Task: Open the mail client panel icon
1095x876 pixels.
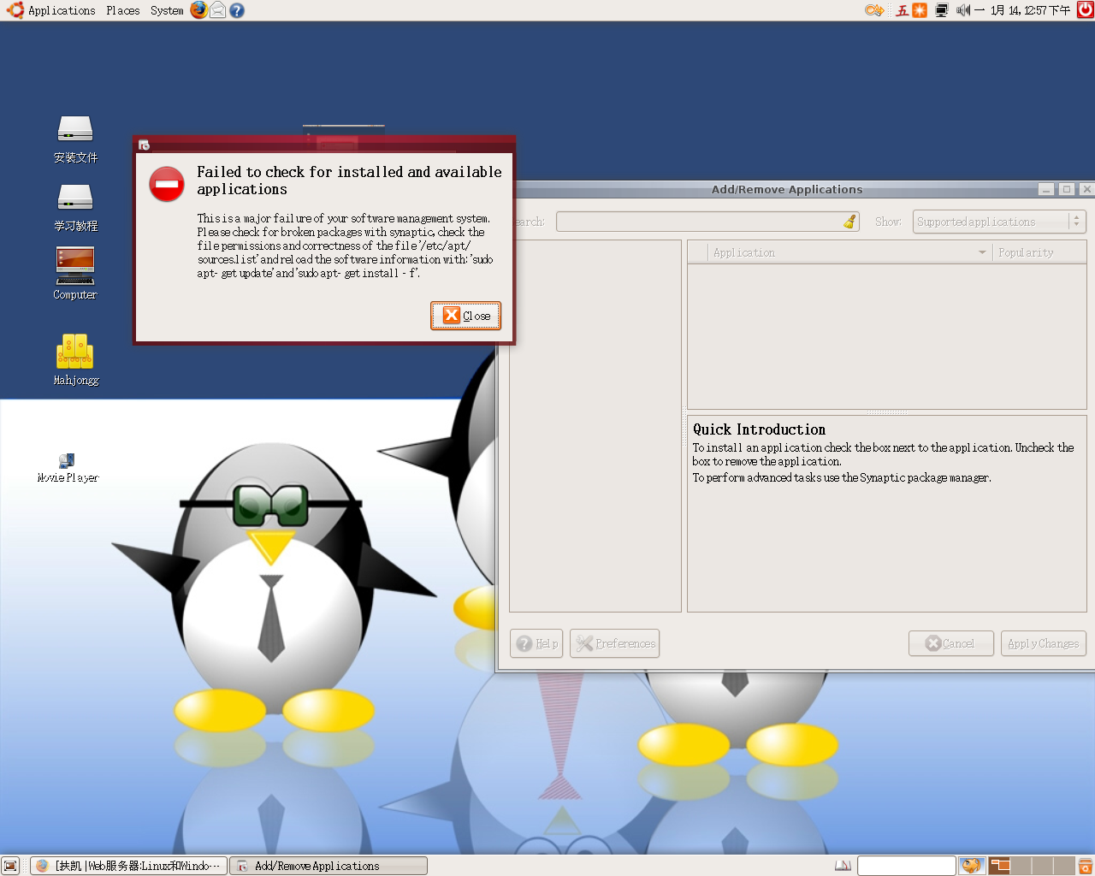Action: (218, 10)
